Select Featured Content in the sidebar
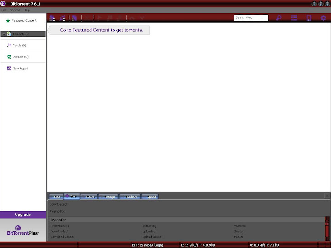 [24, 21]
